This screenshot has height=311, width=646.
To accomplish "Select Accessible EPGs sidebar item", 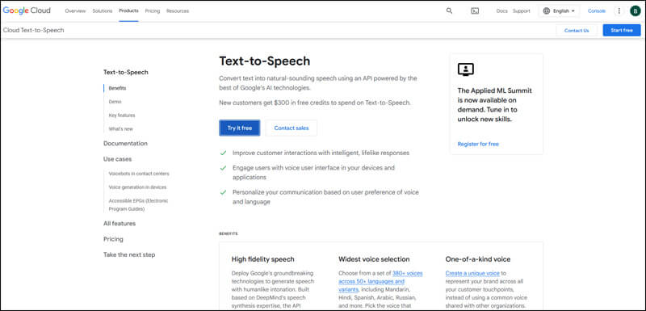I will click(x=138, y=204).
